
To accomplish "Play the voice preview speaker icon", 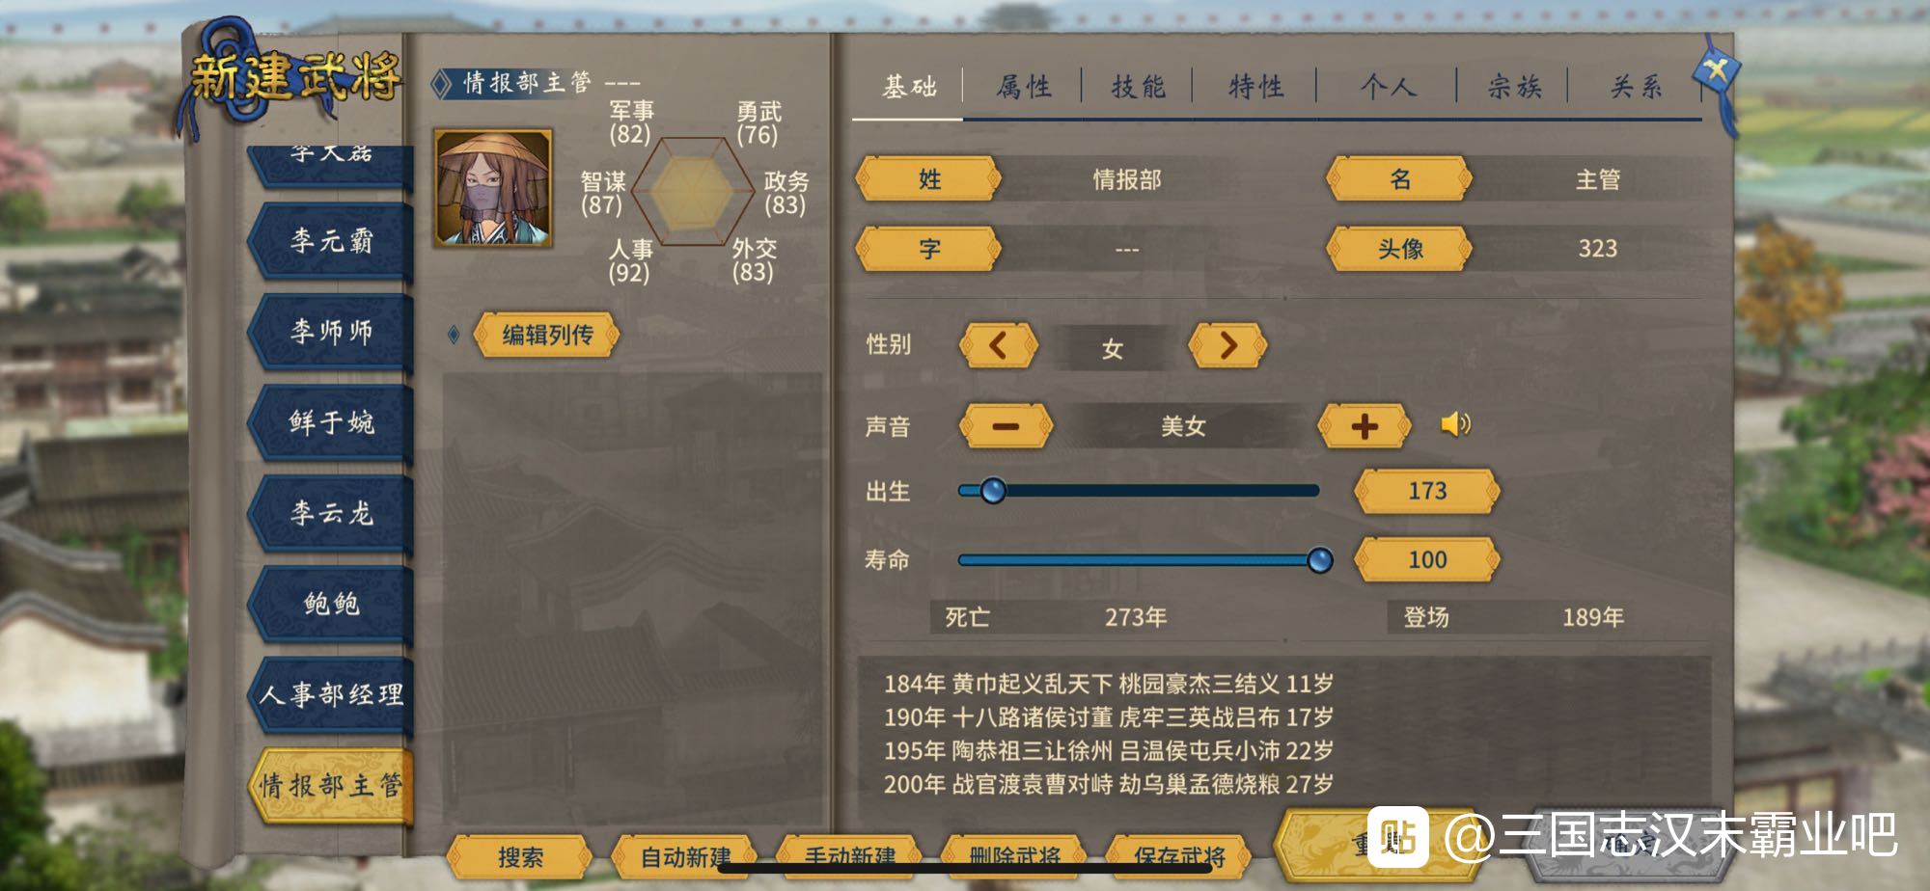I will 1455,424.
